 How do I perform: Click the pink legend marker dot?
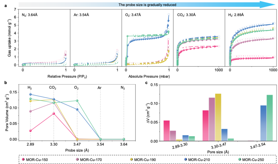[x=23, y=159]
